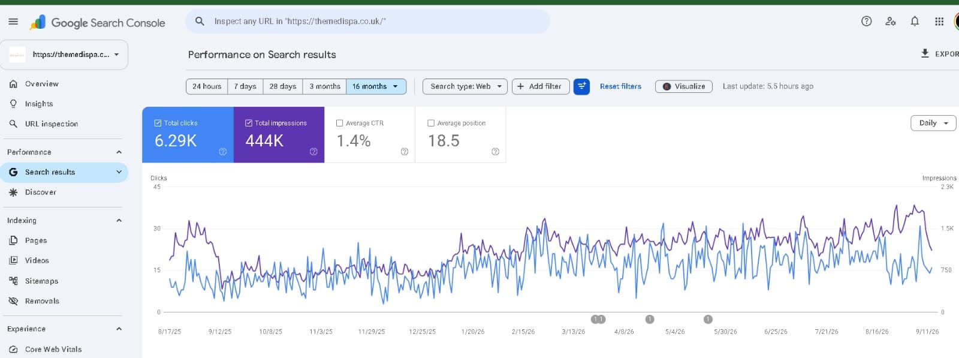Click the Pages document icon

(x=13, y=240)
